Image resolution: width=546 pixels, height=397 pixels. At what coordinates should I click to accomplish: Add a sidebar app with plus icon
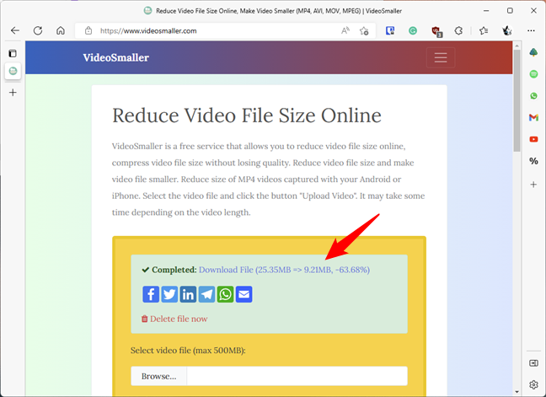533,185
